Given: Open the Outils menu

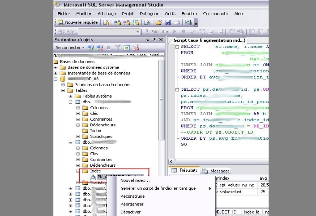Looking at the screenshot, I should pos(170,14).
